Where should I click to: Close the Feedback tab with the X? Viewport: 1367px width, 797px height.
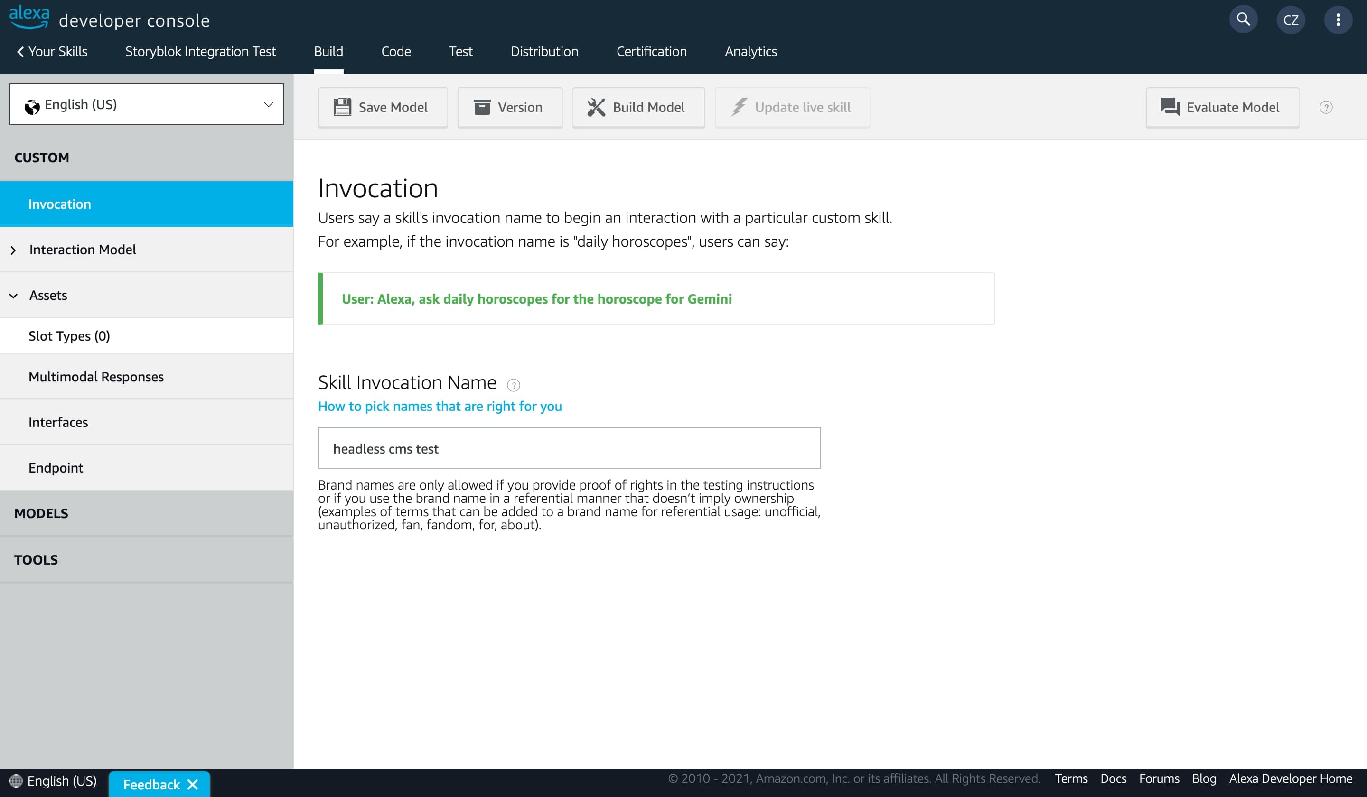pos(193,785)
